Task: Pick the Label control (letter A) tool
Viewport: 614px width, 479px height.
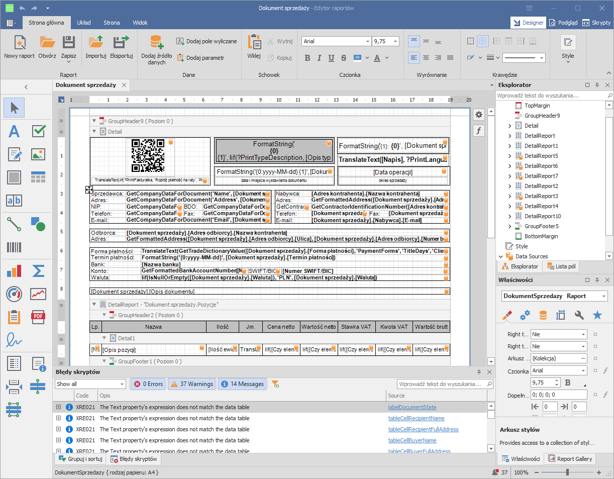Action: point(14,131)
